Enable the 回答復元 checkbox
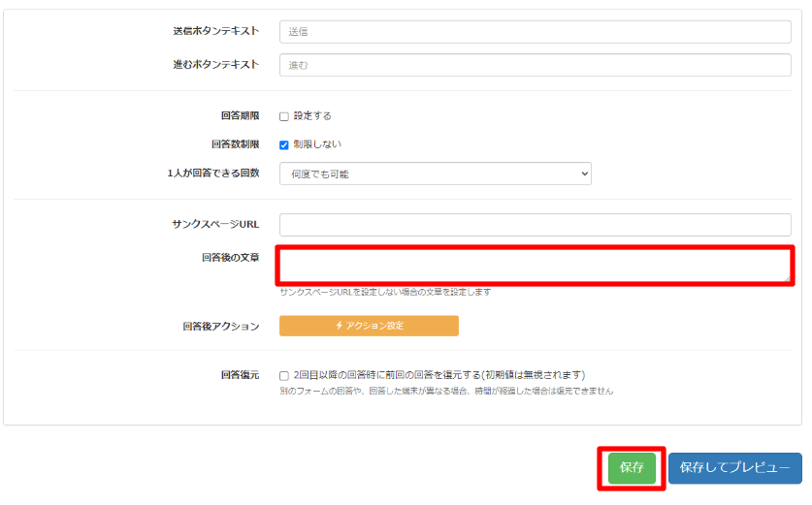Image resolution: width=812 pixels, height=505 pixels. pos(284,376)
